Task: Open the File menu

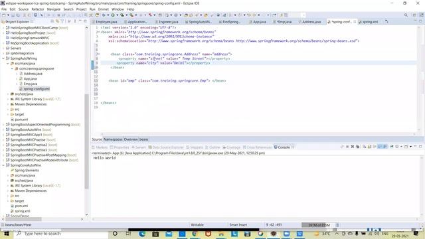Action: (4, 9)
